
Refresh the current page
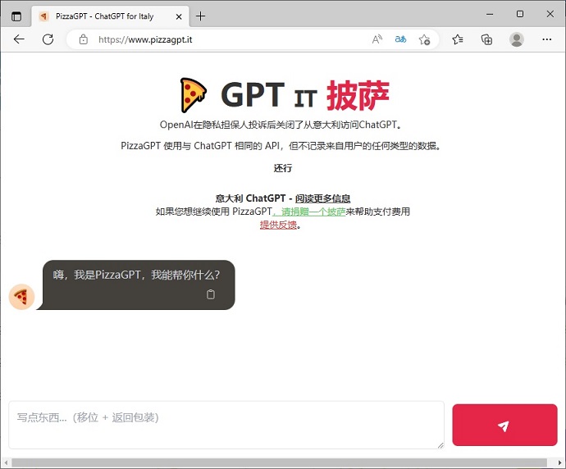[x=48, y=39]
